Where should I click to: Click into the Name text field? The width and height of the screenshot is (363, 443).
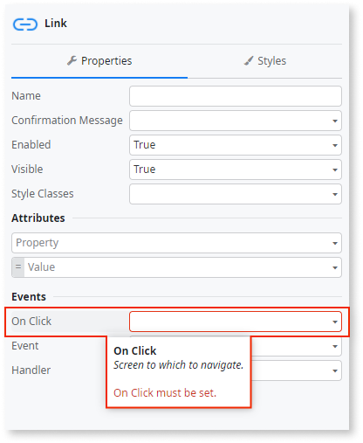[x=236, y=96]
